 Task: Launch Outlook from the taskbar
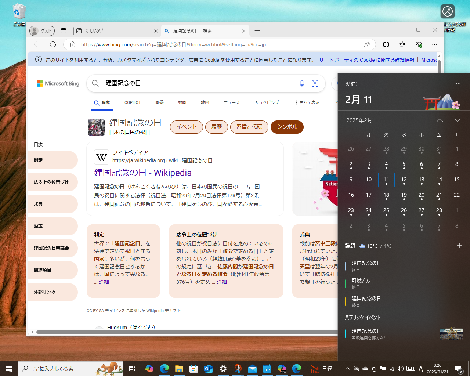[208, 368]
